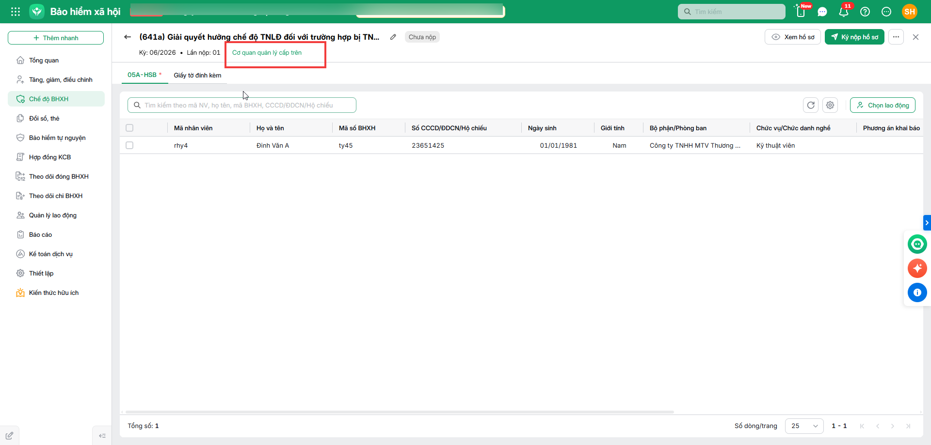This screenshot has height=445, width=931.
Task: Go back with the left arrow
Action: click(x=128, y=37)
